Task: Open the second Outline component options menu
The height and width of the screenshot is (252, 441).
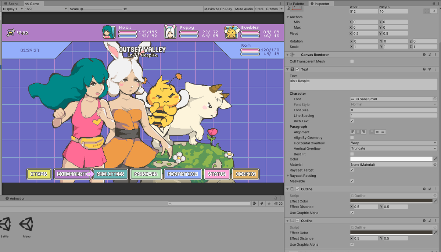Action: [435, 221]
